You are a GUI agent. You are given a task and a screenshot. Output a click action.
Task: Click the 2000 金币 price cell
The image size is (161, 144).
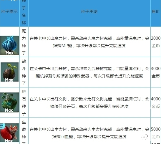coord(156,42)
